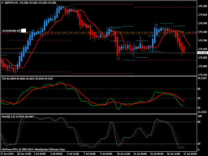Click the 173.420 price axis label
This screenshot has height=156, width=208.
203,49
